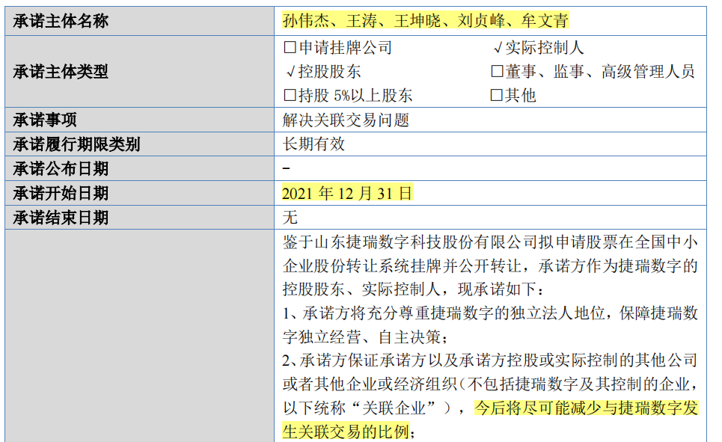Tick the 持股 5%以上股东 checkbox

point(290,95)
